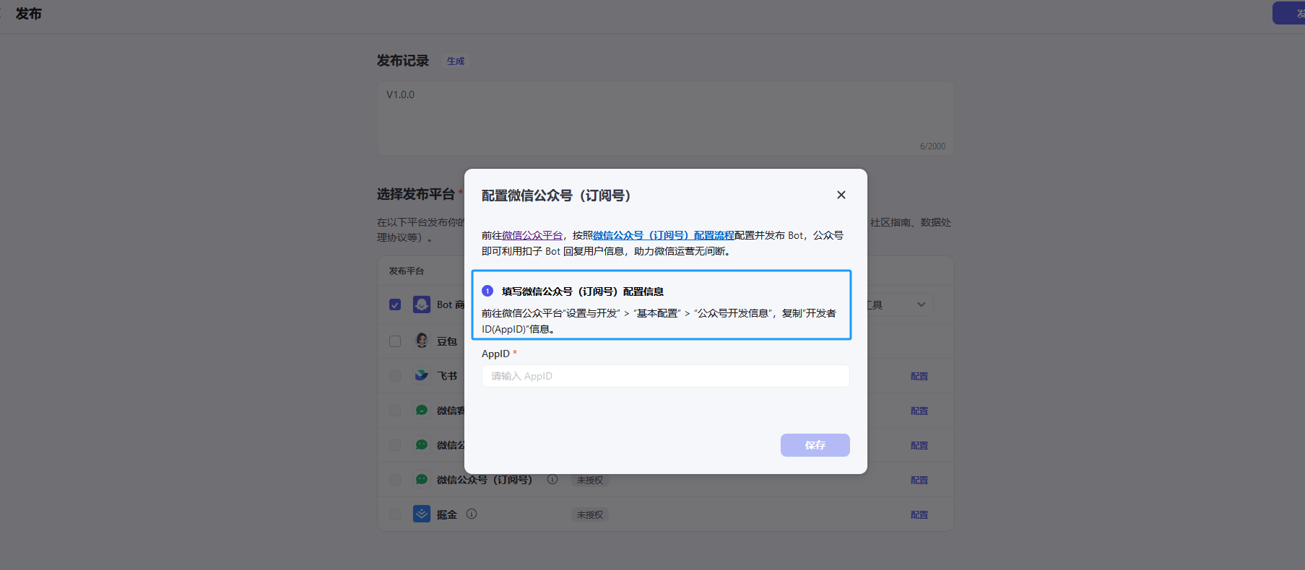Image resolution: width=1305 pixels, height=570 pixels.
Task: Select the 飞书 platform checkbox
Action: (395, 376)
